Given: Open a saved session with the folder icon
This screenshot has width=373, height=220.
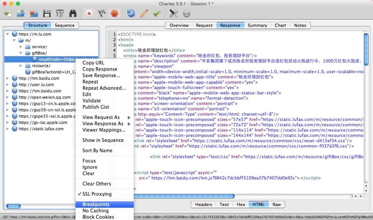Looking at the screenshot, I should click(21, 13).
